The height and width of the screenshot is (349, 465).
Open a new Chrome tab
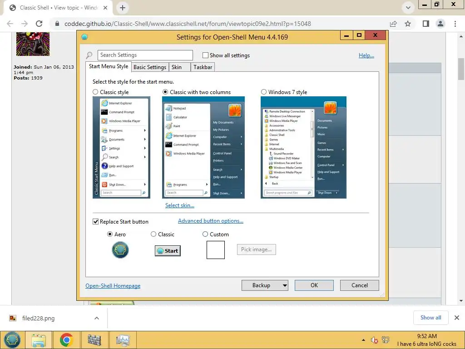click(123, 8)
